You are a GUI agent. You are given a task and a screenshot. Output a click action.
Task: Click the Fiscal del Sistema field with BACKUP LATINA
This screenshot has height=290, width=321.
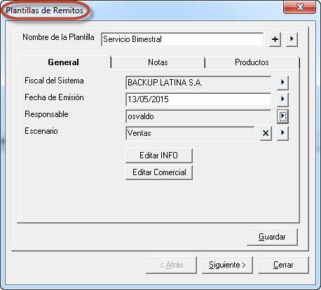[198, 83]
